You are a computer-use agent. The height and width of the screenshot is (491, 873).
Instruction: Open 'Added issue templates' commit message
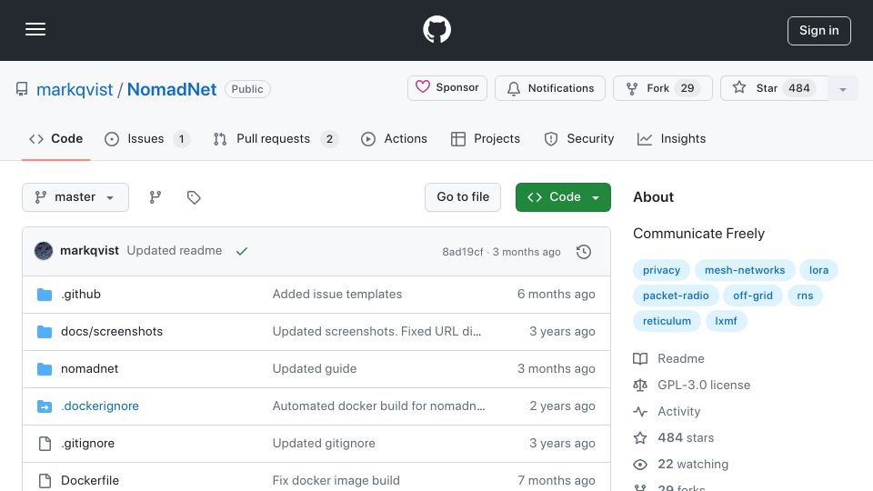coord(336,294)
